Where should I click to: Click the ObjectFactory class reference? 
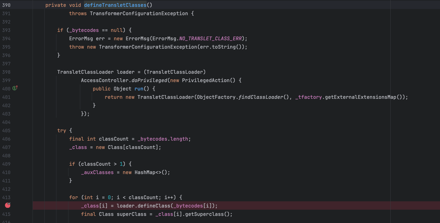point(216,97)
